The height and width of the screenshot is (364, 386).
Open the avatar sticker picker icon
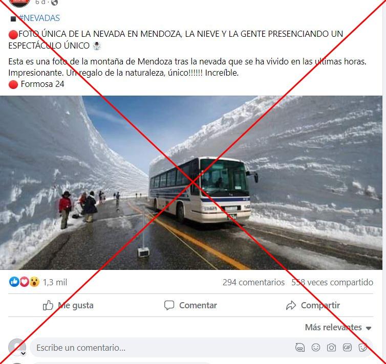tap(300, 348)
